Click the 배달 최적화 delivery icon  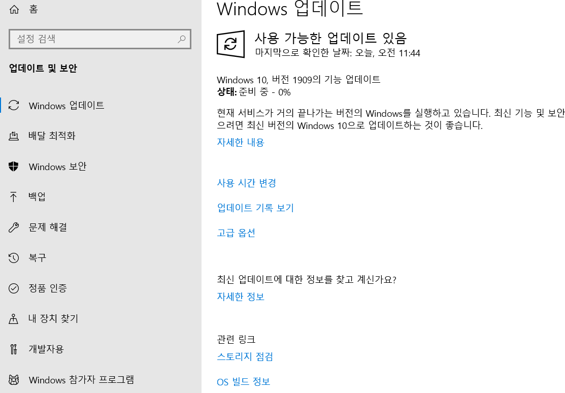pyautogui.click(x=14, y=136)
